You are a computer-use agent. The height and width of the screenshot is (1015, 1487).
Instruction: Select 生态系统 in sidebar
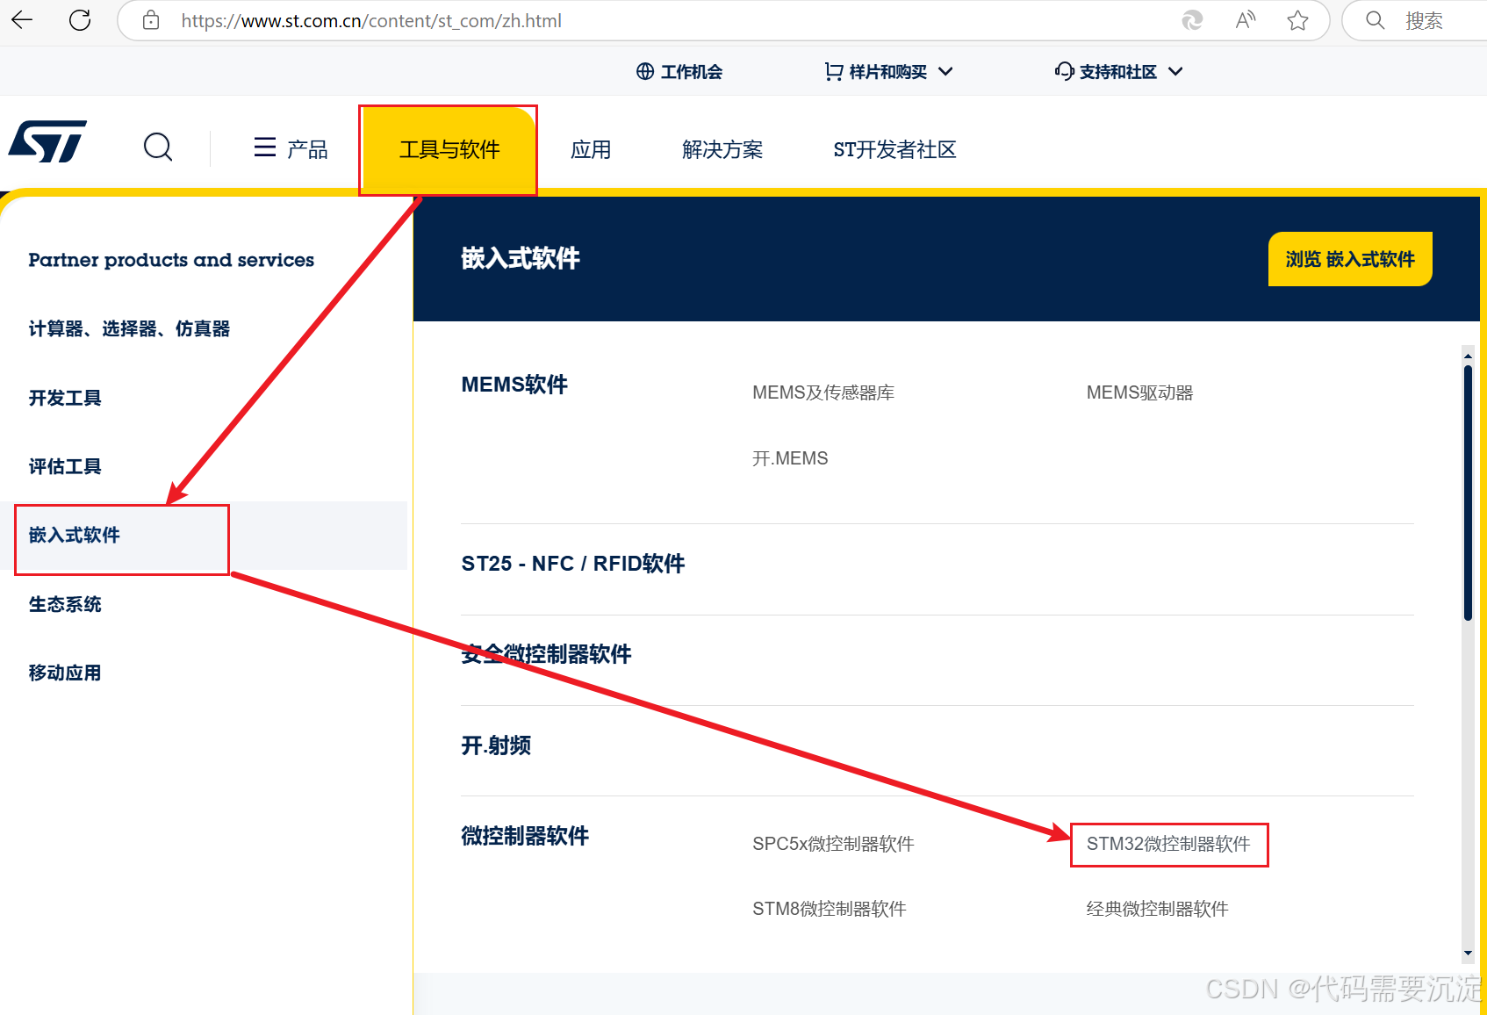tap(65, 604)
